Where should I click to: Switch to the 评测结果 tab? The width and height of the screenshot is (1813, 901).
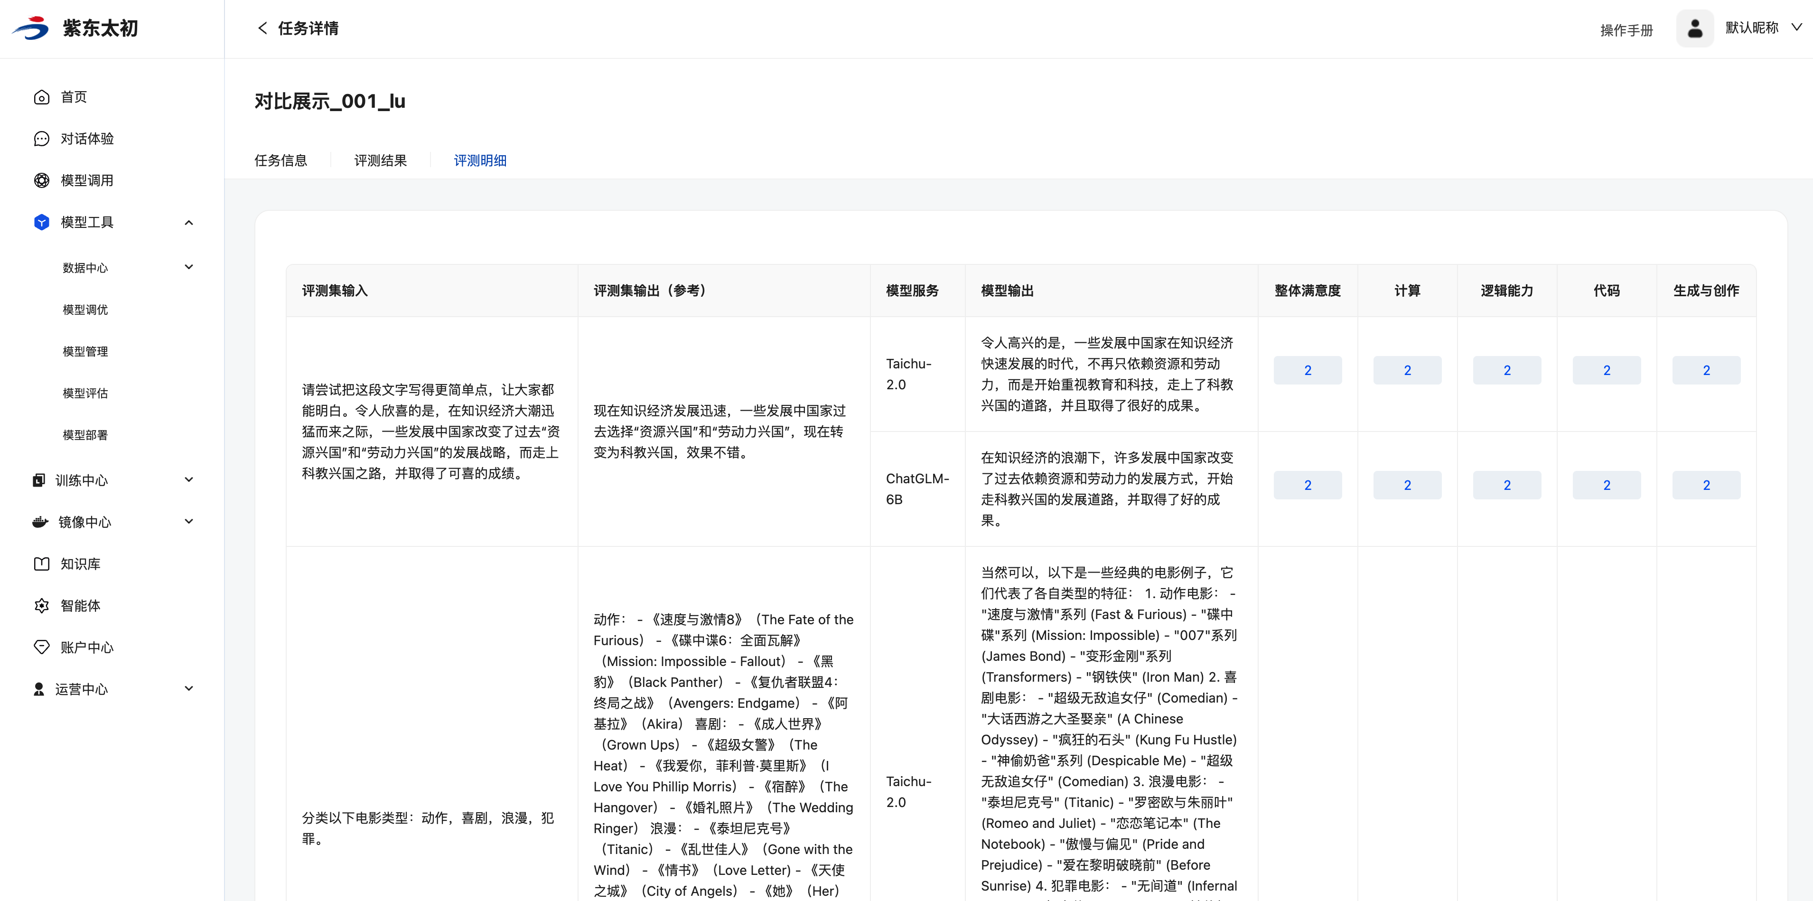click(381, 160)
